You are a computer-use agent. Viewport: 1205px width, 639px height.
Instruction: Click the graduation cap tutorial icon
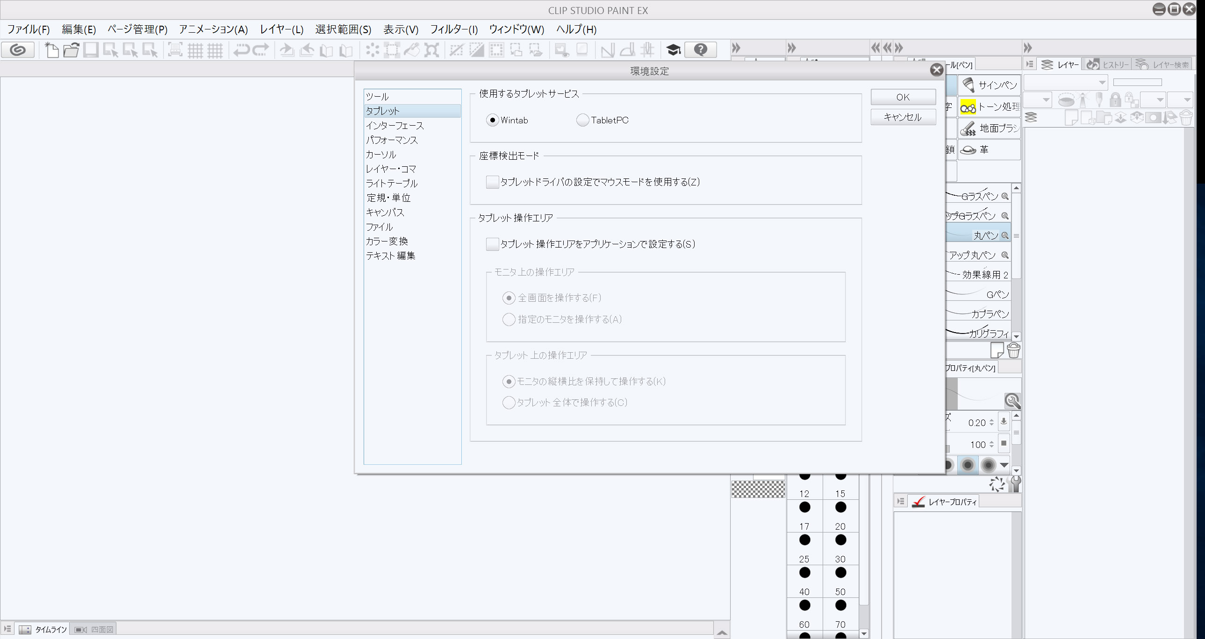(673, 50)
